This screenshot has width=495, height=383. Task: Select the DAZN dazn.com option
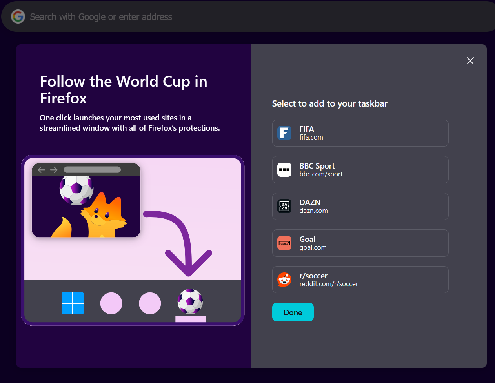click(x=360, y=206)
